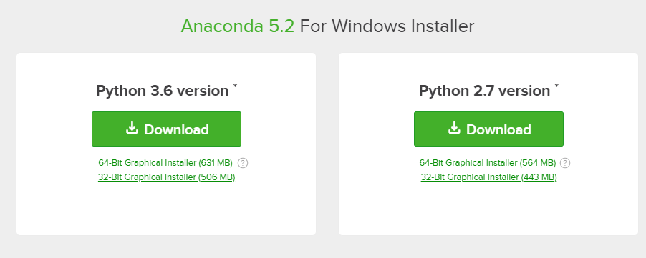Viewport: 646px width, 258px height.
Task: Click the asterisk after Python 2.7 version
Action: (557, 86)
